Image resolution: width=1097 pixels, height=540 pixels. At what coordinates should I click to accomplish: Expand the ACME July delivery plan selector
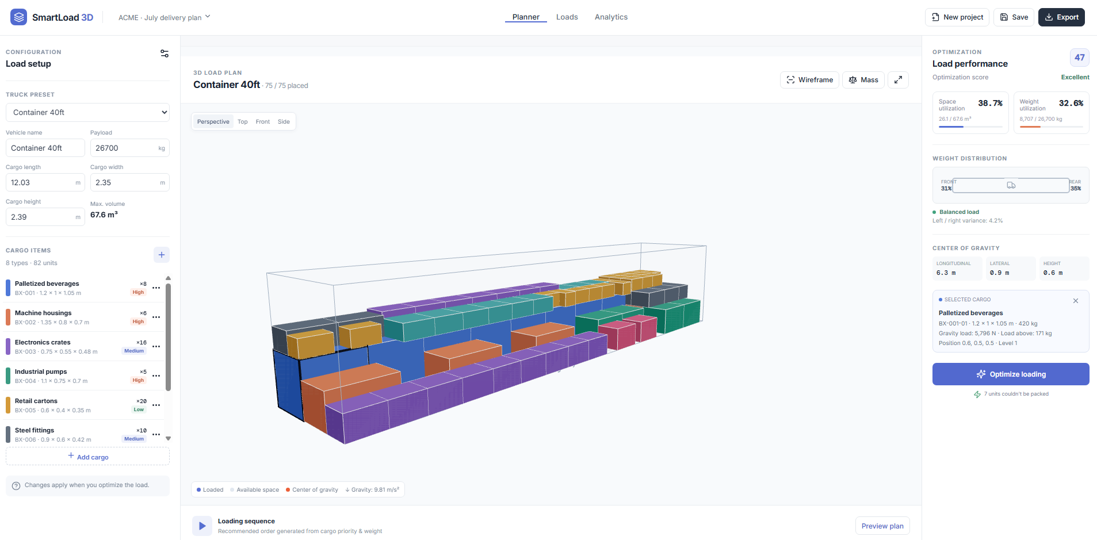[x=165, y=17]
